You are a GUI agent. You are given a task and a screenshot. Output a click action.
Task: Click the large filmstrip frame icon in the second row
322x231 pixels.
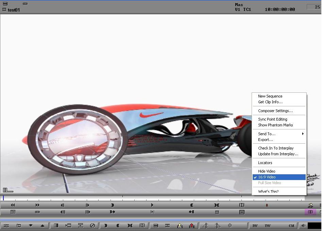pos(242,212)
